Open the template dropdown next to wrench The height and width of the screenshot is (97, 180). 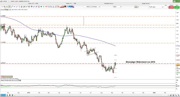[158, 7]
